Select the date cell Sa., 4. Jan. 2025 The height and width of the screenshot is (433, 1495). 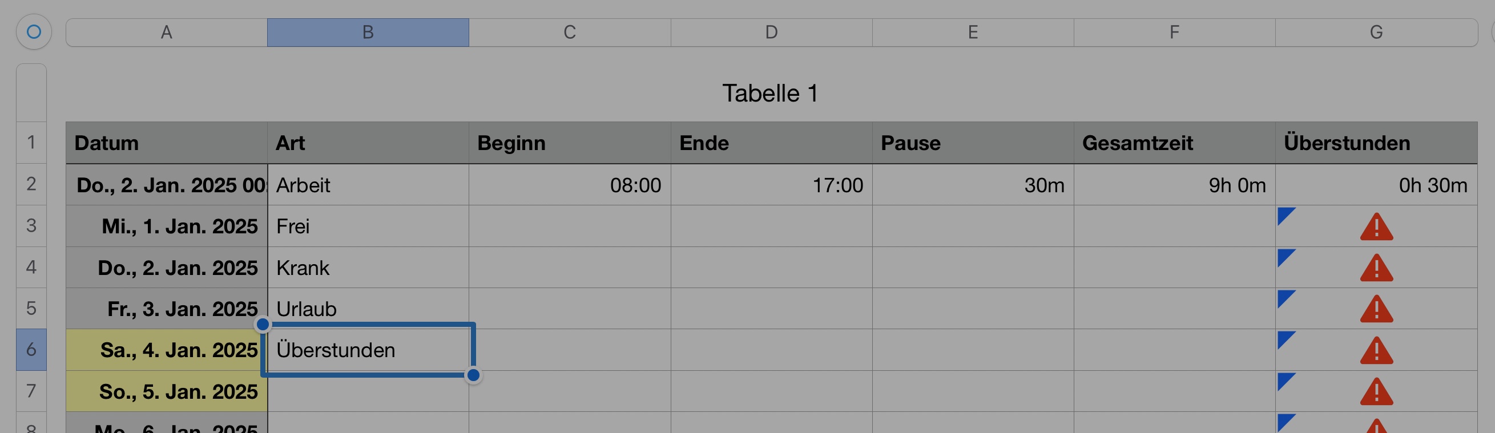pos(167,350)
